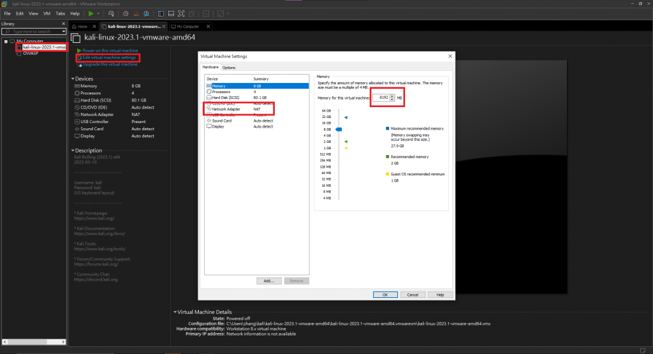Viewport: 653px width, 354px height.
Task: Select the OWASP virtual machine in Library
Action: point(31,54)
